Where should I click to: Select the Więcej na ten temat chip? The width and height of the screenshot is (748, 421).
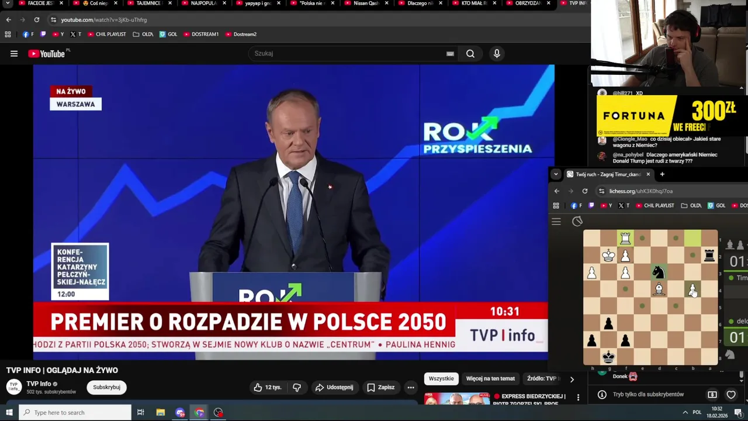point(490,379)
